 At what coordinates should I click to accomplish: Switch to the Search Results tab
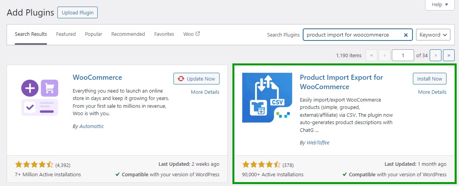31,34
